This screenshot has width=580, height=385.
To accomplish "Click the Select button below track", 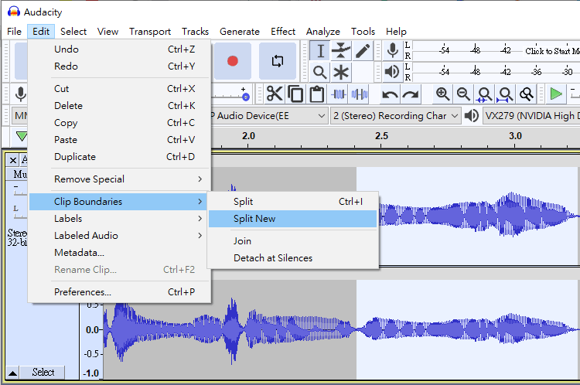I will coord(43,373).
